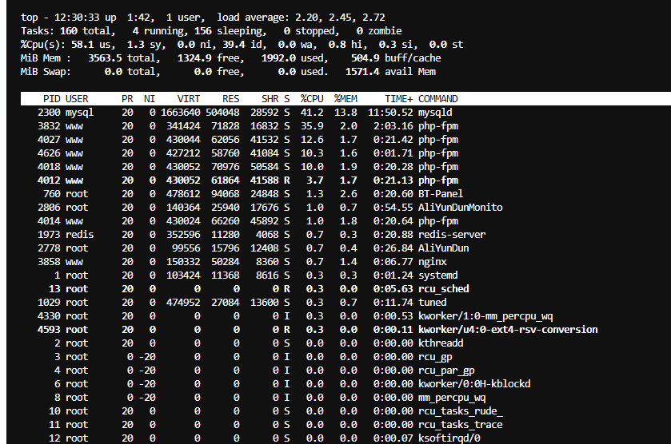Screen dimensions: 671x444
Task: Click the redis user name
Action: [x=80, y=235]
